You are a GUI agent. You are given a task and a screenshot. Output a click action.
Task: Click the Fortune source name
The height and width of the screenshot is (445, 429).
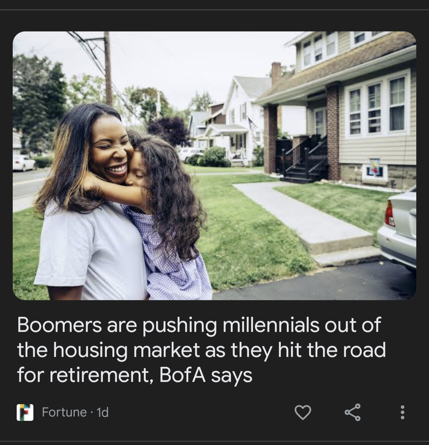pos(64,412)
